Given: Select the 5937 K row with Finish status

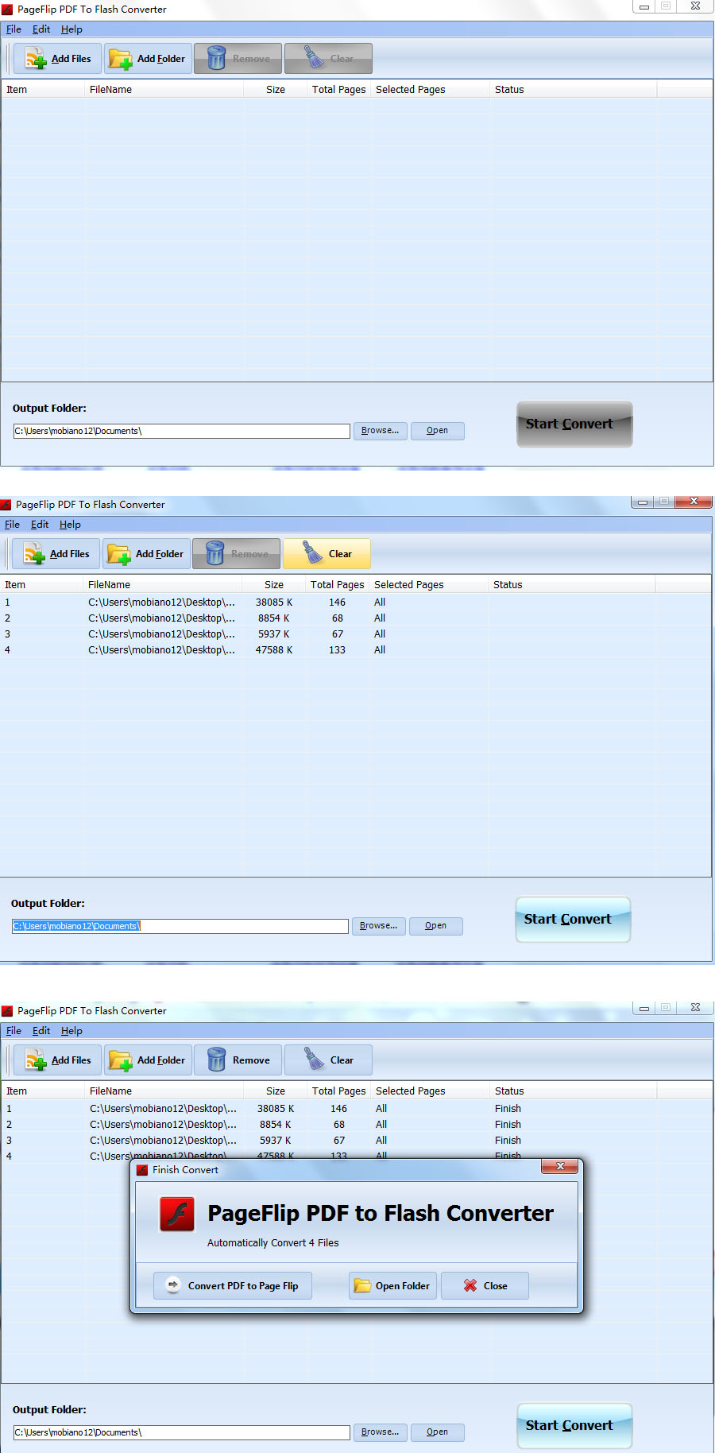Looking at the screenshot, I should (x=357, y=1141).
